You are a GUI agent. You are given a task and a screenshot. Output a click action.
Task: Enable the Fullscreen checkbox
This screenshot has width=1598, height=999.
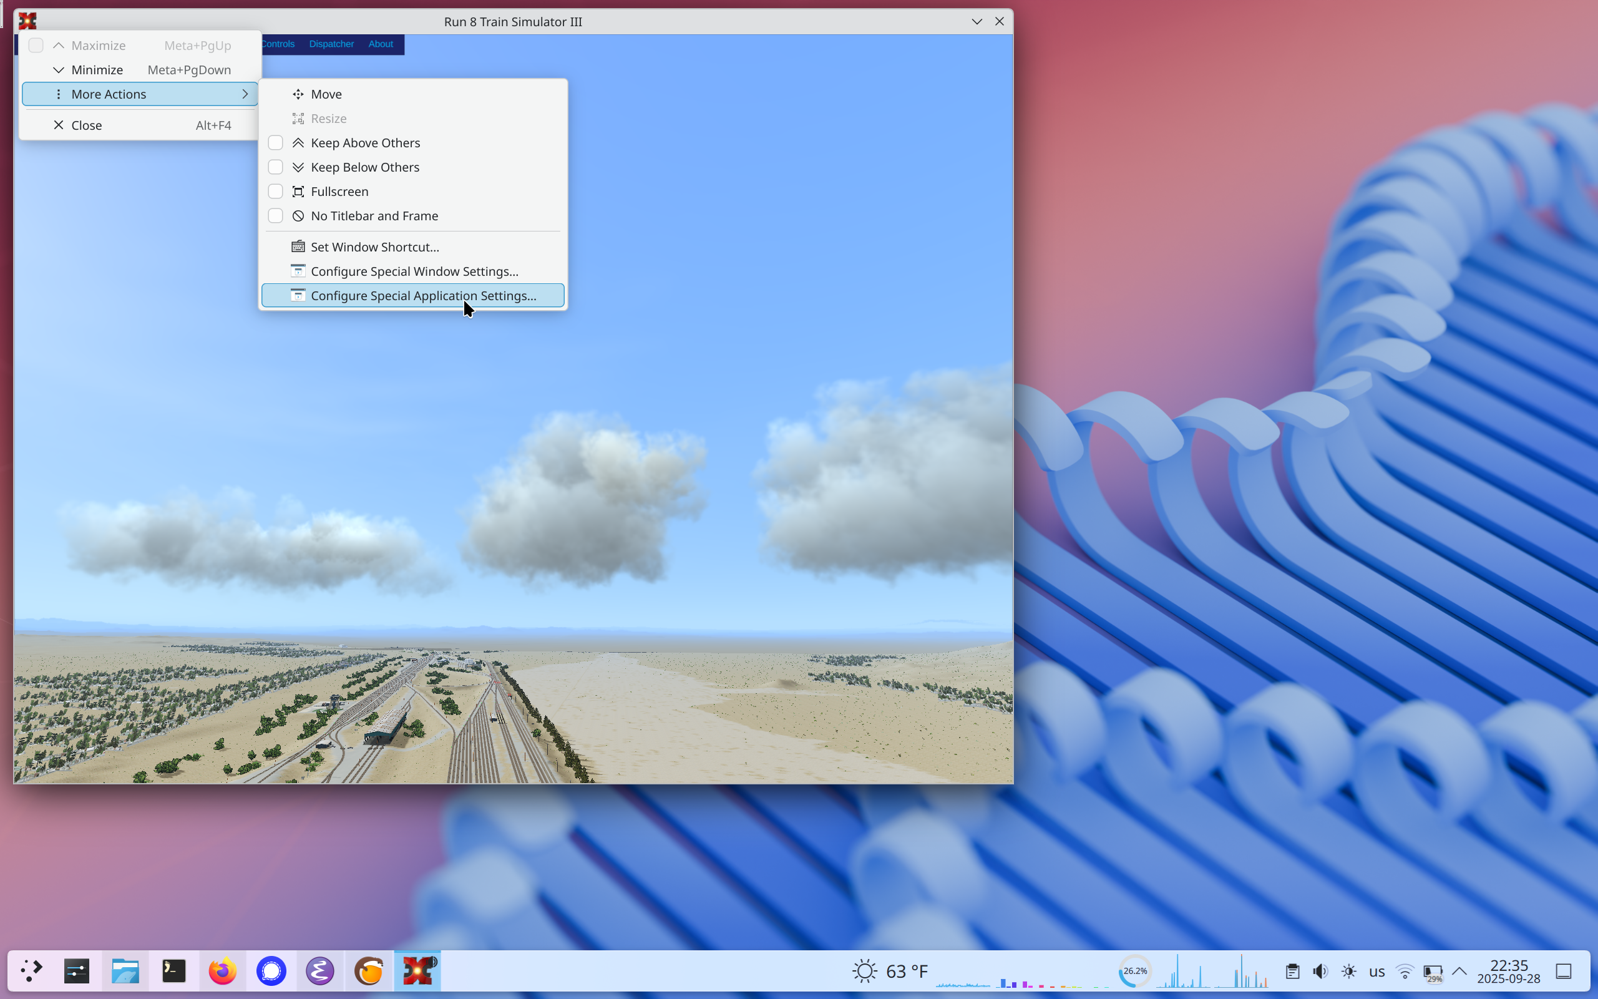tap(275, 191)
